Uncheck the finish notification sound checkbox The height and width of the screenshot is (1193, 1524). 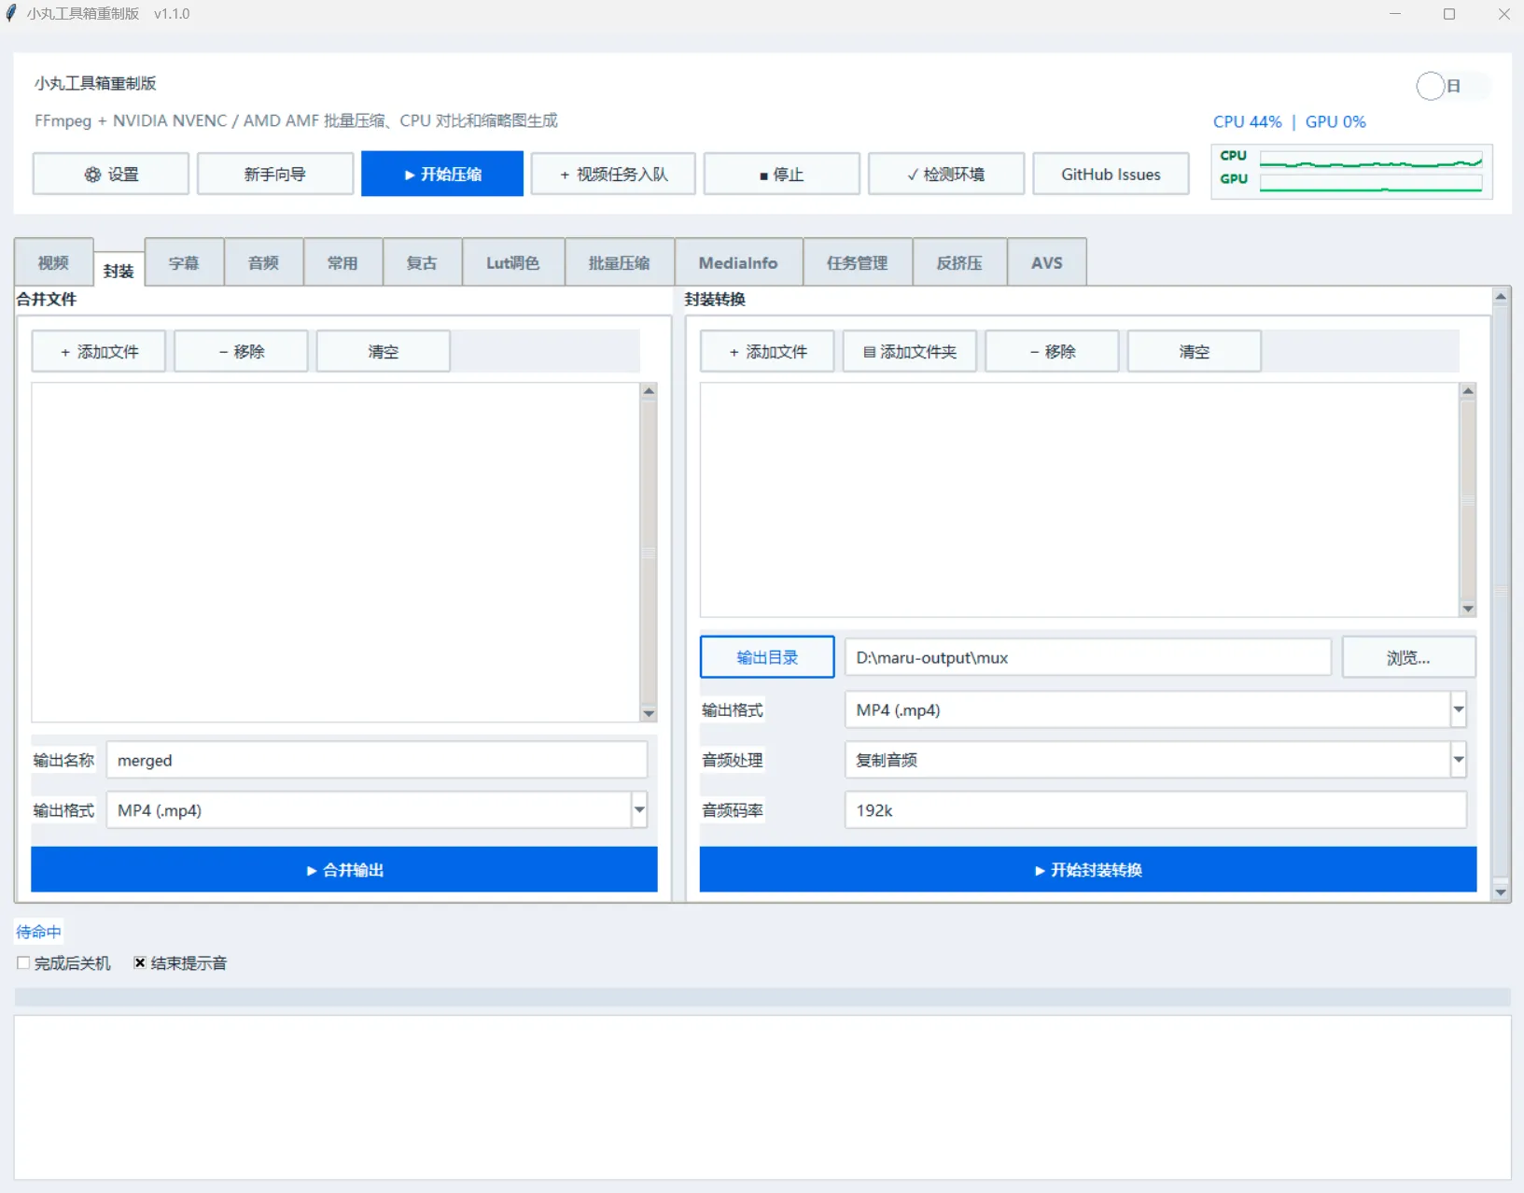[140, 962]
